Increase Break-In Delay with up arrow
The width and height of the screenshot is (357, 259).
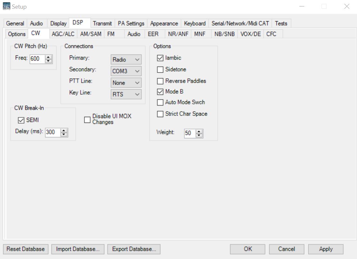point(64,130)
